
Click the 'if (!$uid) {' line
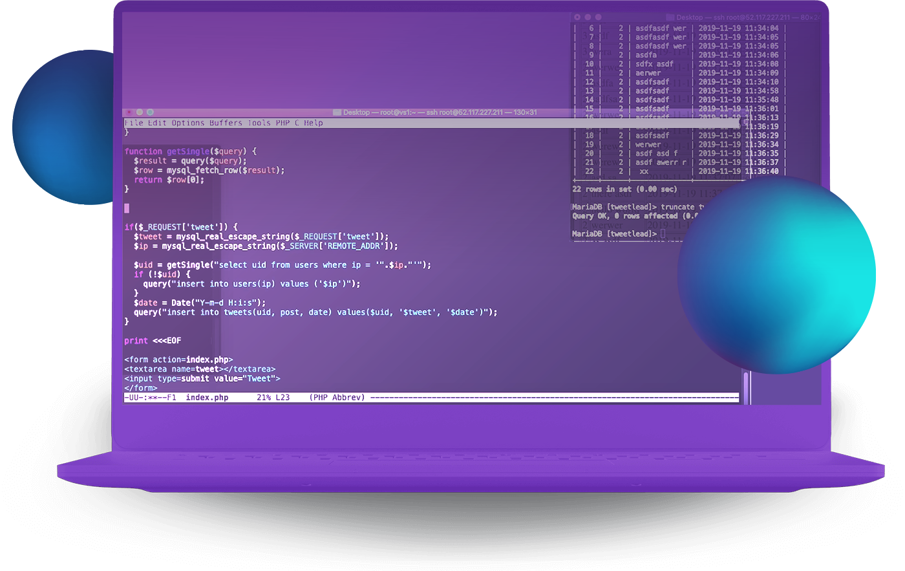click(162, 274)
